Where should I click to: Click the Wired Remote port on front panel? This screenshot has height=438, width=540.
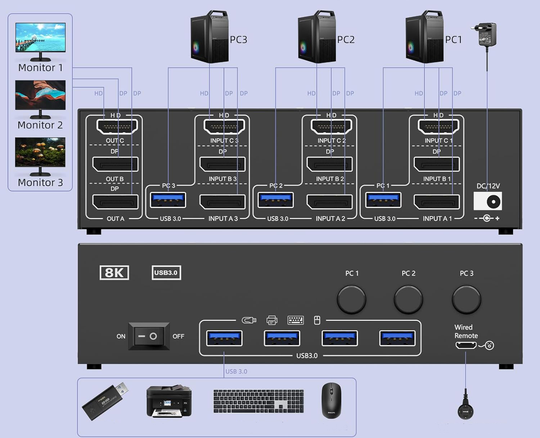click(x=466, y=345)
